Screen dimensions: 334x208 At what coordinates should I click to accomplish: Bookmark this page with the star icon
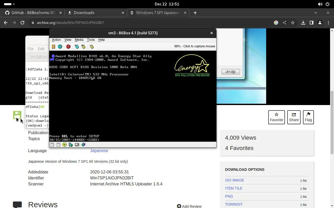click(x=293, y=23)
